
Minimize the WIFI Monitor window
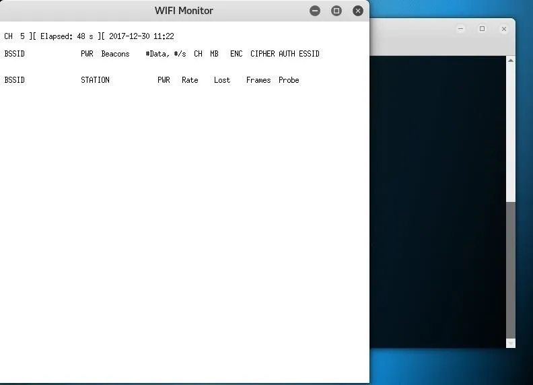tap(315, 11)
